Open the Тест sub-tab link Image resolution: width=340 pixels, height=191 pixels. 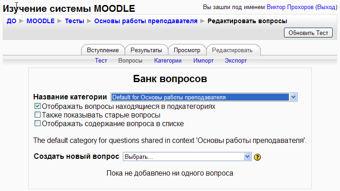(101, 61)
